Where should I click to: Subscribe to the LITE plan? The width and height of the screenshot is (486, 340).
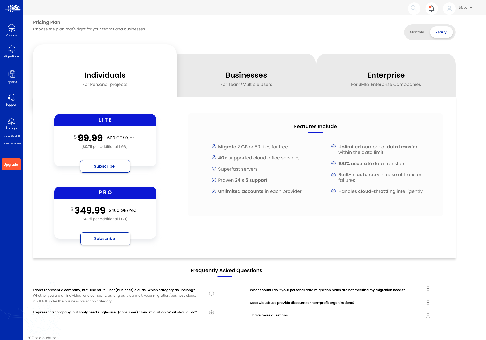point(105,166)
